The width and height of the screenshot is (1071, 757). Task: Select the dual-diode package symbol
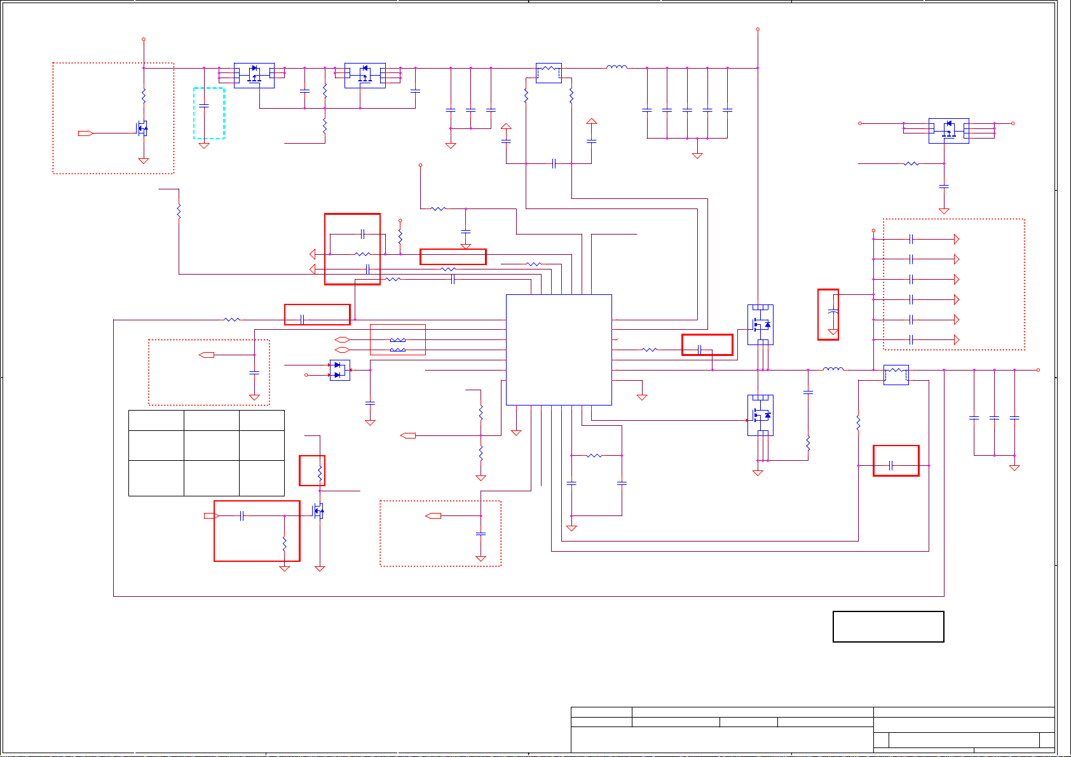click(x=340, y=370)
